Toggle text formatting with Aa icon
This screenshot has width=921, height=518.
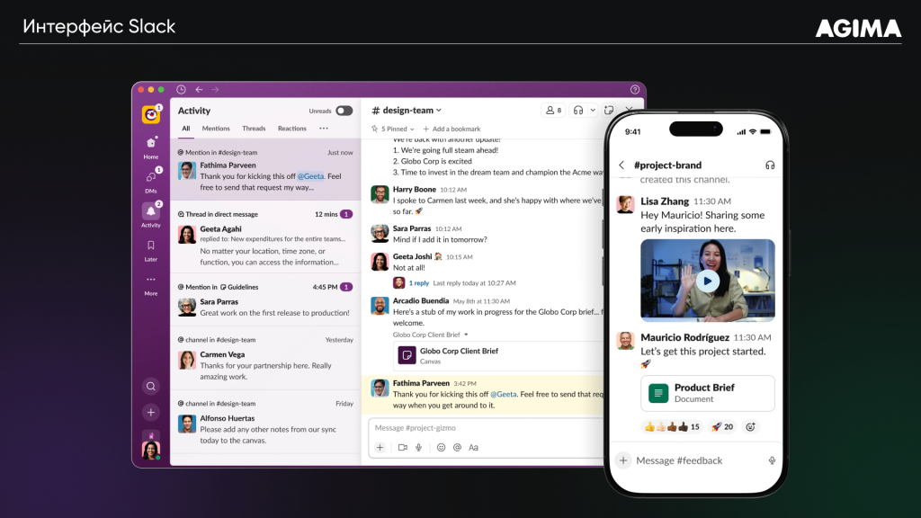point(474,447)
